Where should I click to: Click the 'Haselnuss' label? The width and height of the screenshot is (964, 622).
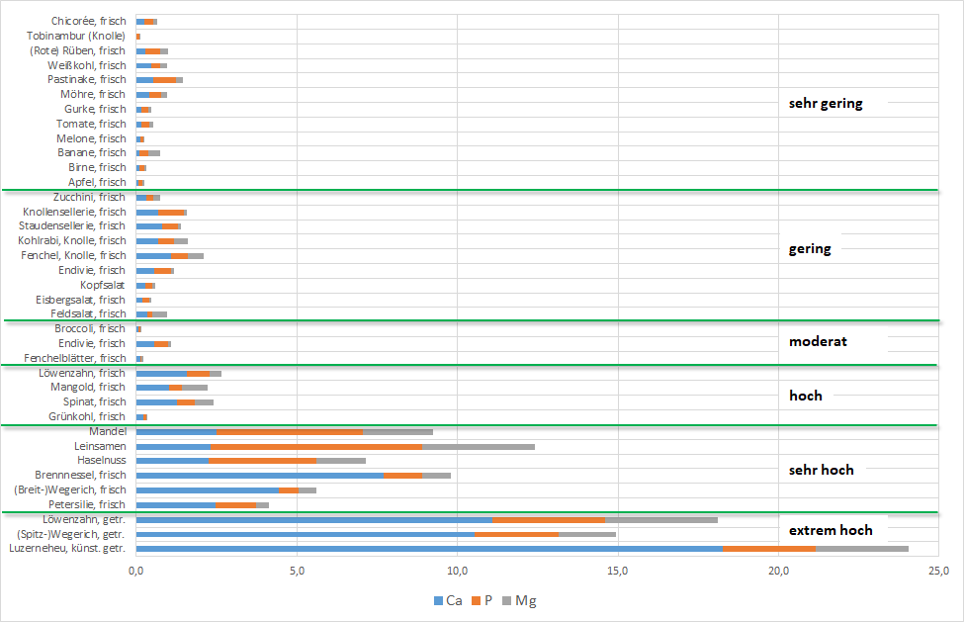point(102,461)
